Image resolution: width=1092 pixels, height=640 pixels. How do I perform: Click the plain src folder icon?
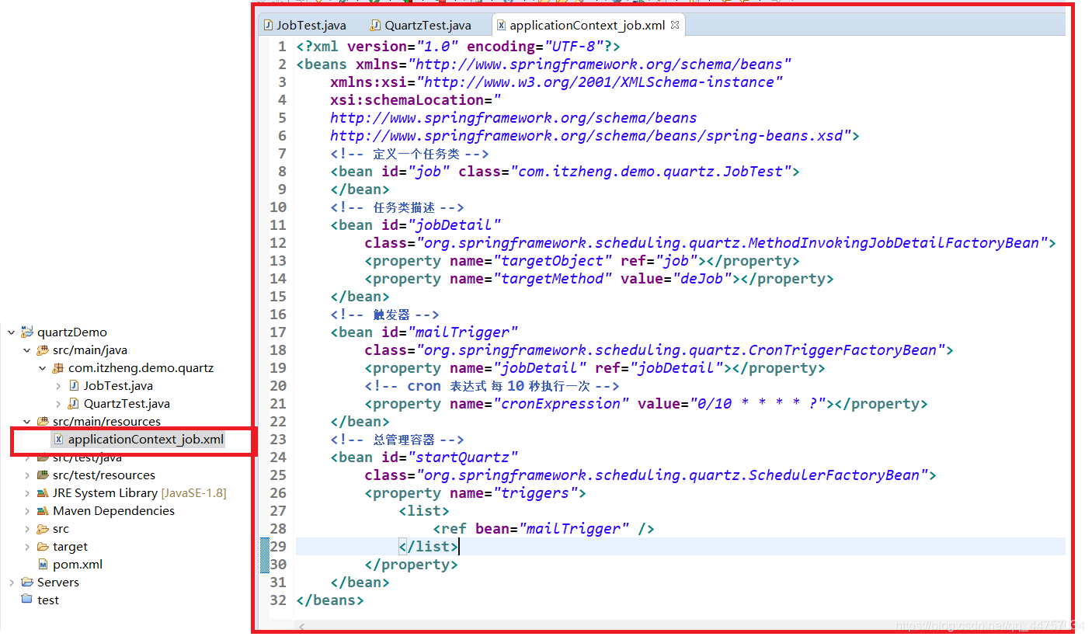coord(43,529)
